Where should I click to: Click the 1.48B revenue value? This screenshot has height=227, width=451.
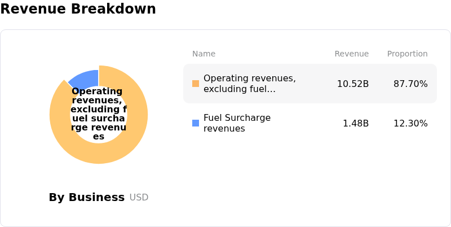click(355, 123)
